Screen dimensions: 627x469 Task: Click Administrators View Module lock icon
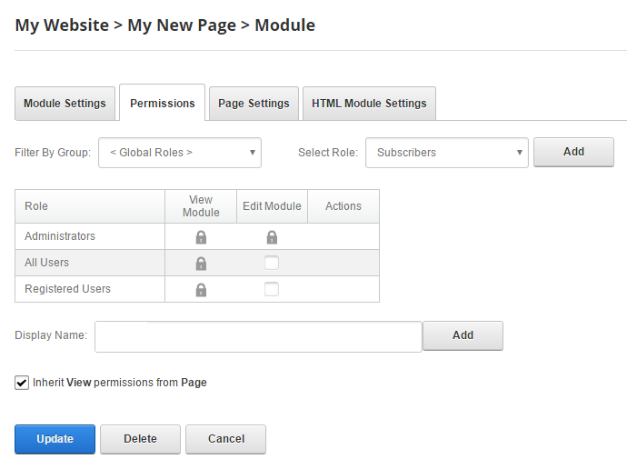point(201,237)
